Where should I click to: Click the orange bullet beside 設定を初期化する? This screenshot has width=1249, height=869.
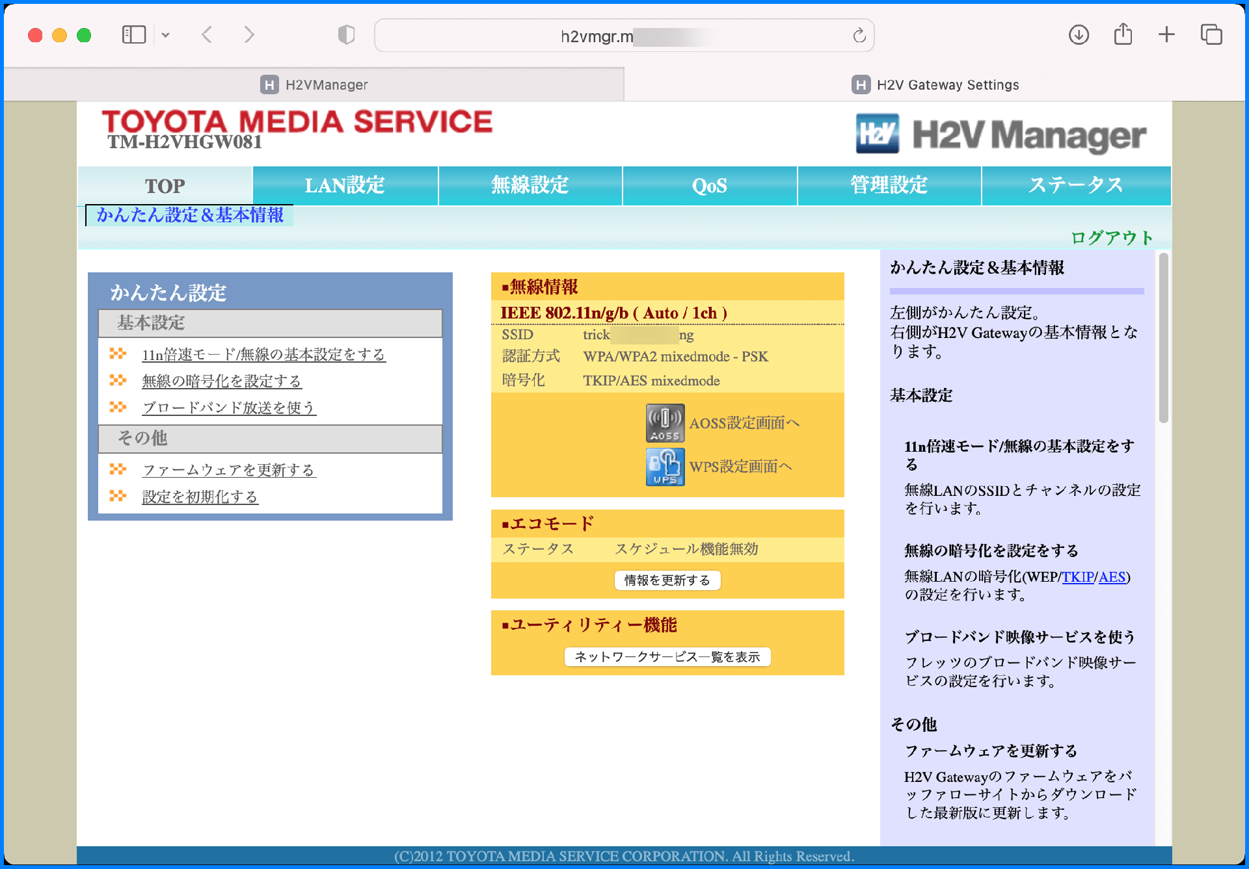[118, 496]
